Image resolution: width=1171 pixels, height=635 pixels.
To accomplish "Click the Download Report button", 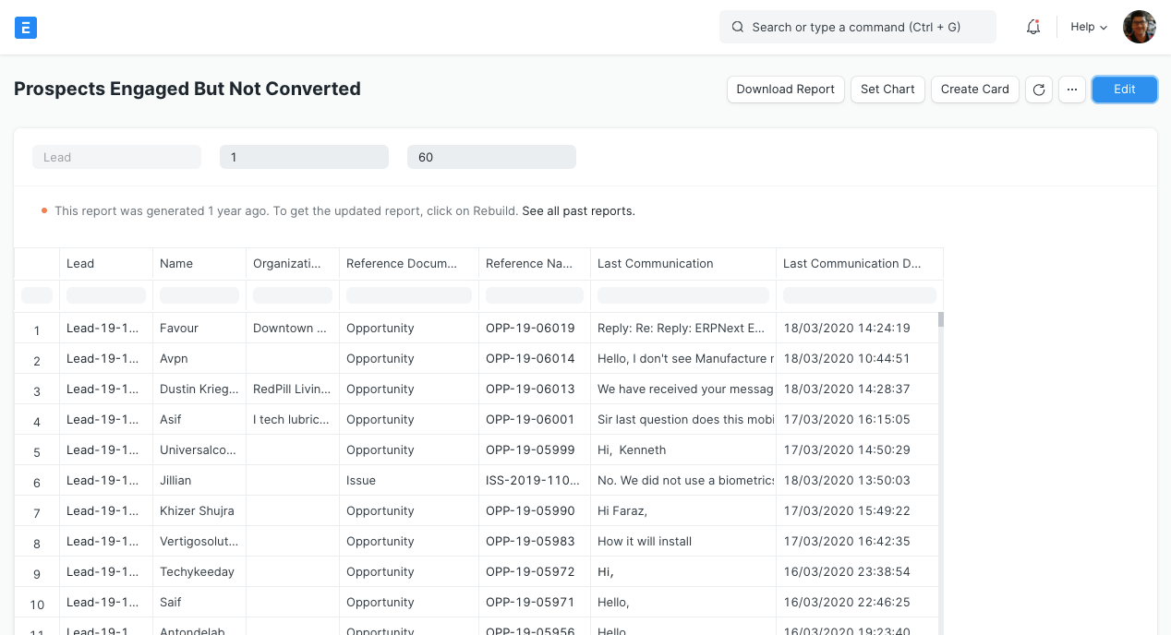I will [785, 89].
